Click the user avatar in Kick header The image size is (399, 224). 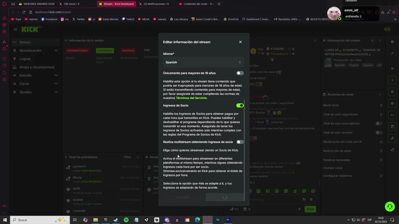click(387, 29)
